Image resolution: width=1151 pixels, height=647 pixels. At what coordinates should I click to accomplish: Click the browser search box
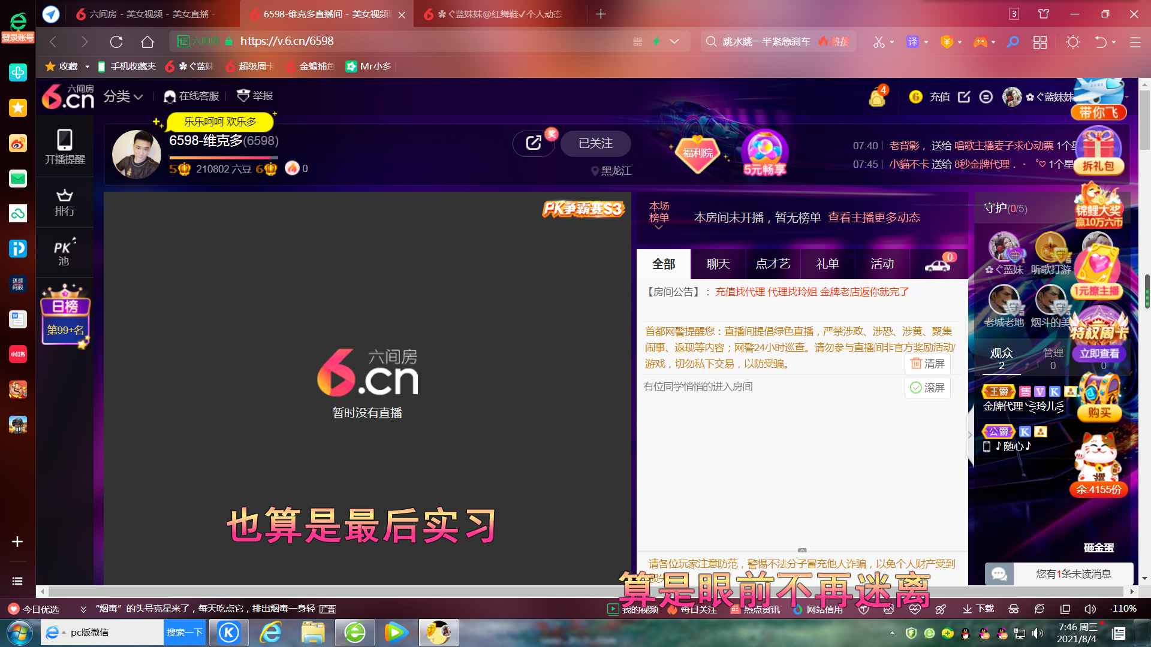tap(779, 41)
